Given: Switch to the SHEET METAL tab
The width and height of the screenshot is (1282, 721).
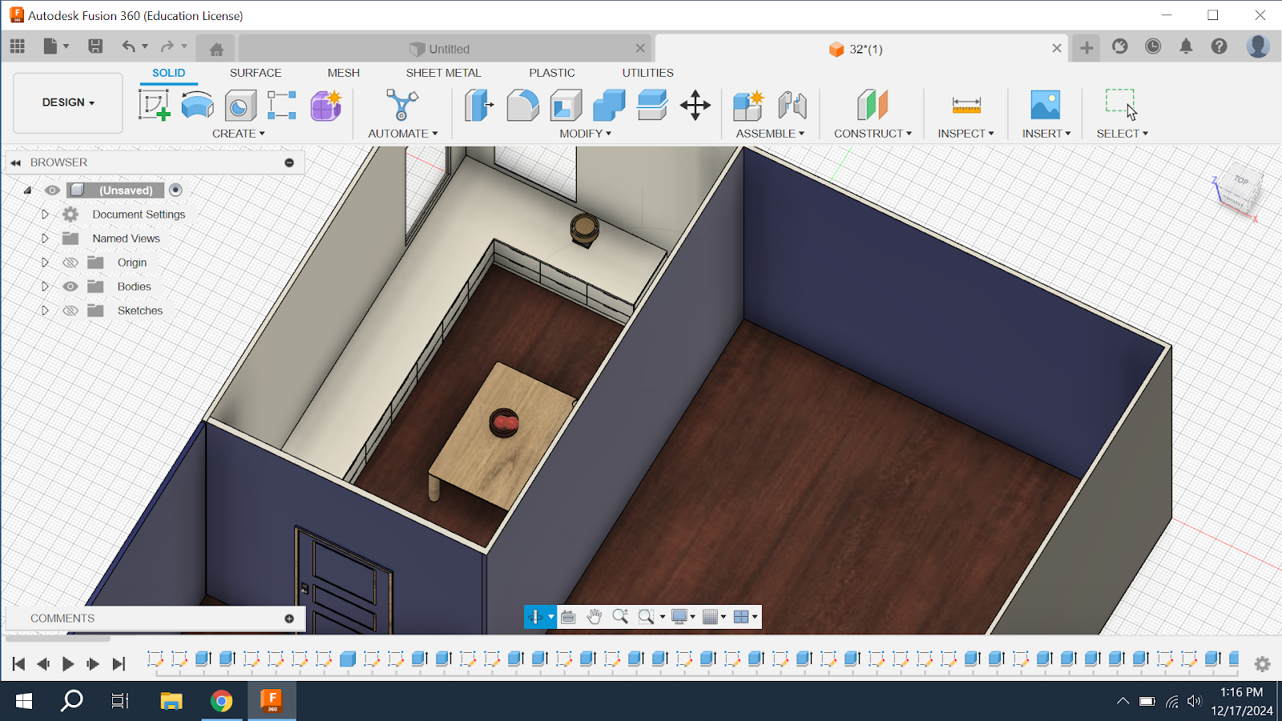Looking at the screenshot, I should point(443,73).
